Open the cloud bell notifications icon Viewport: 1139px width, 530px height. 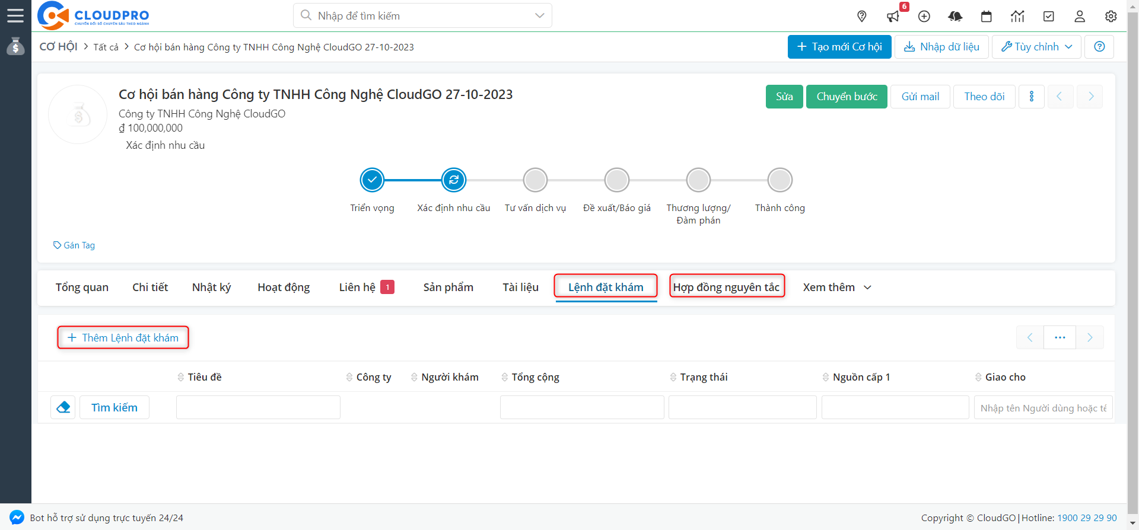pos(955,16)
